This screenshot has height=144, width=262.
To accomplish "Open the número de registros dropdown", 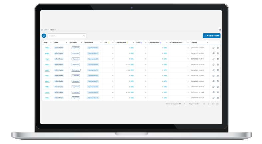I will point(182,104).
